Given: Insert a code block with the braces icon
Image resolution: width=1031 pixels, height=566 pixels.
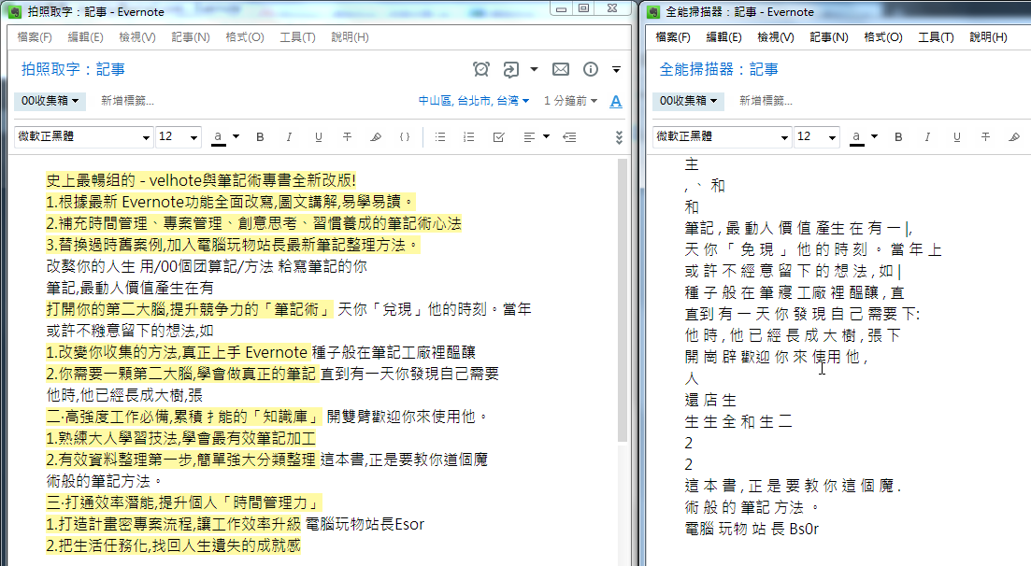Looking at the screenshot, I should (x=405, y=136).
